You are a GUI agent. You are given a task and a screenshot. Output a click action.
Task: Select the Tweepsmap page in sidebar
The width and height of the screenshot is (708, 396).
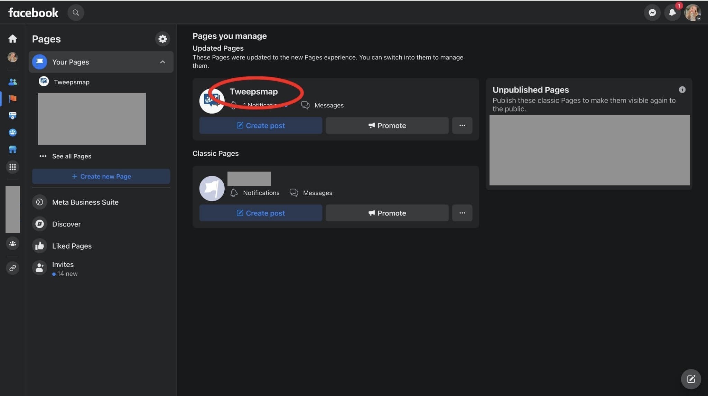pos(72,82)
